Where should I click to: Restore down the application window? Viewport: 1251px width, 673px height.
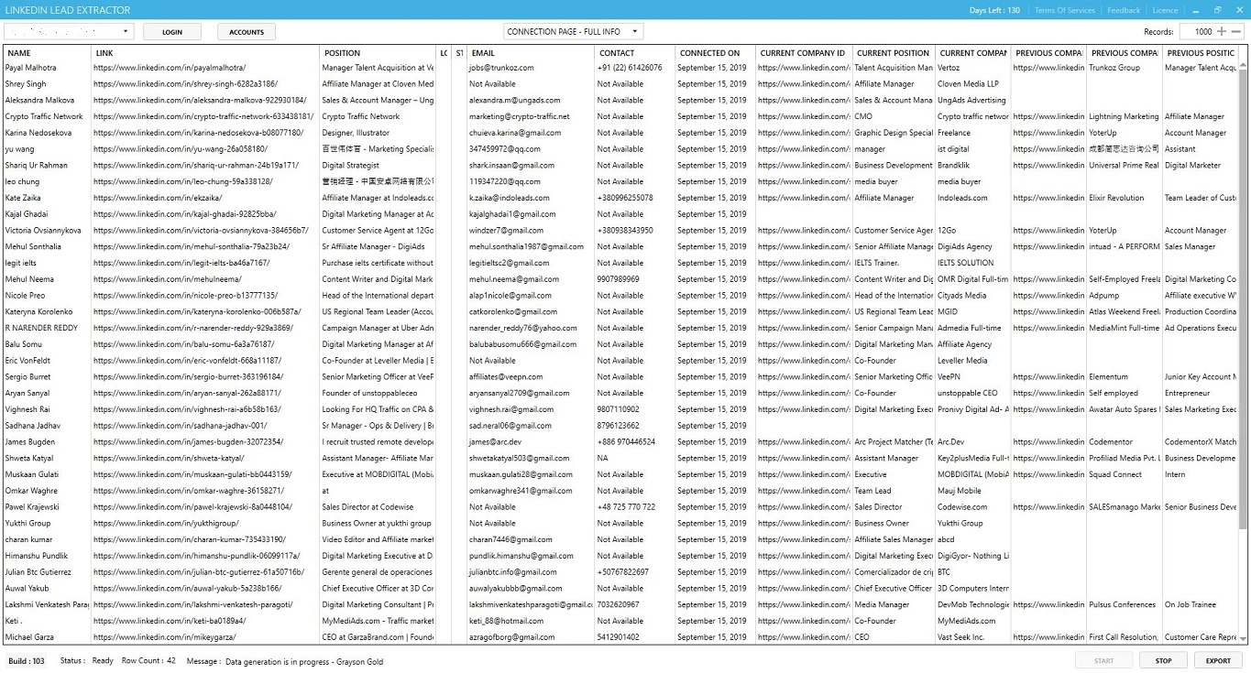1218,10
